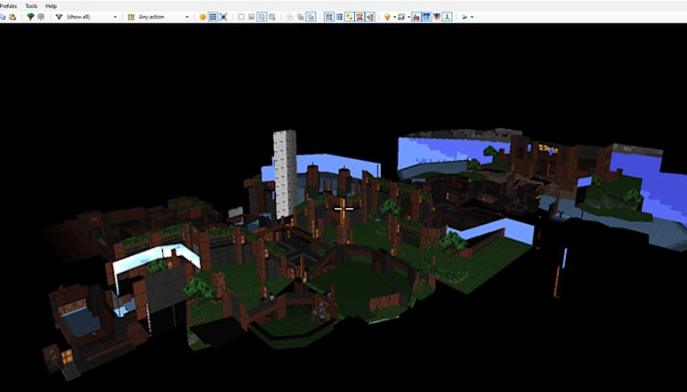The image size is (687, 392).
Task: Toggle the highlighted third geometry-merge mode button
Action: [262, 17]
